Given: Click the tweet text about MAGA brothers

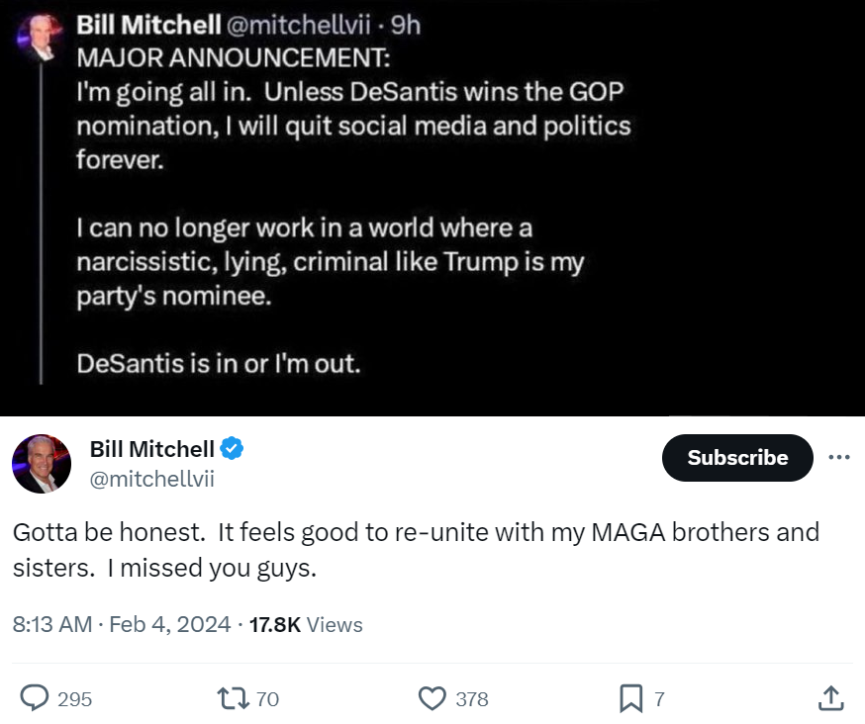Looking at the screenshot, I should [x=416, y=550].
